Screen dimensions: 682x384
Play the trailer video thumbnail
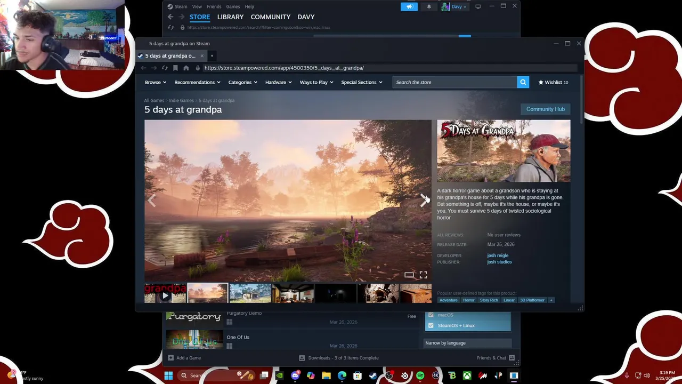coord(165,293)
